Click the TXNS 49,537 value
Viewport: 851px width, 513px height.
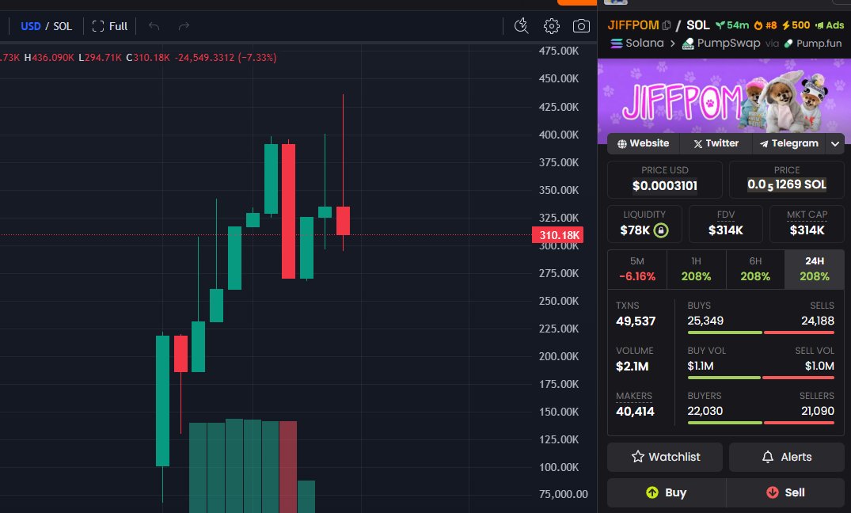(636, 321)
